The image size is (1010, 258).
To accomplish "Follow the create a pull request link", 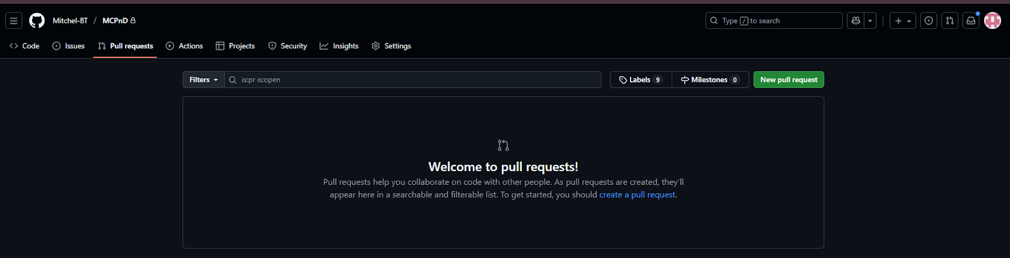I will point(637,195).
